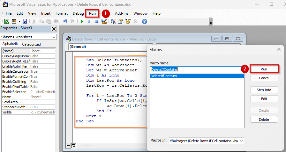Open the Project Explorer from the toolbar
286x152 pixels.
coord(113,21)
